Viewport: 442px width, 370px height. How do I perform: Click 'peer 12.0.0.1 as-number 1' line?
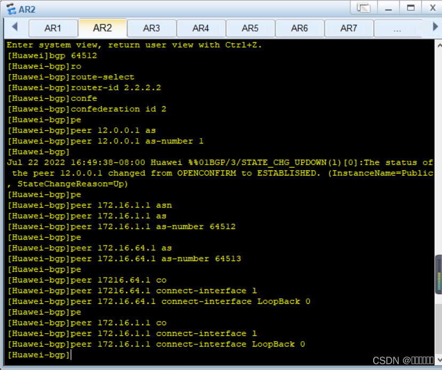pos(106,141)
